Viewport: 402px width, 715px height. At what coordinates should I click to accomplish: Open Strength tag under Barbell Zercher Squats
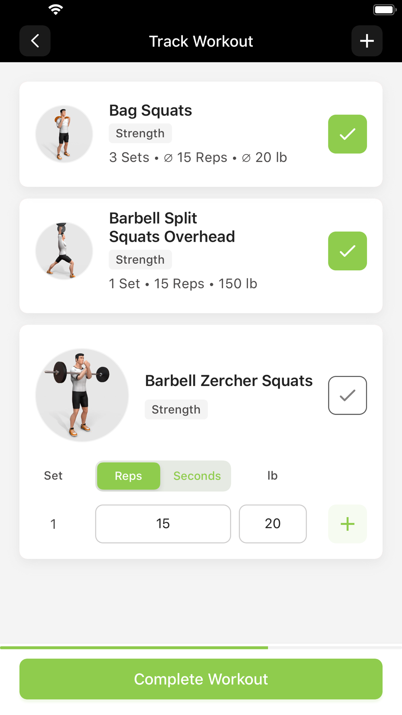(176, 409)
